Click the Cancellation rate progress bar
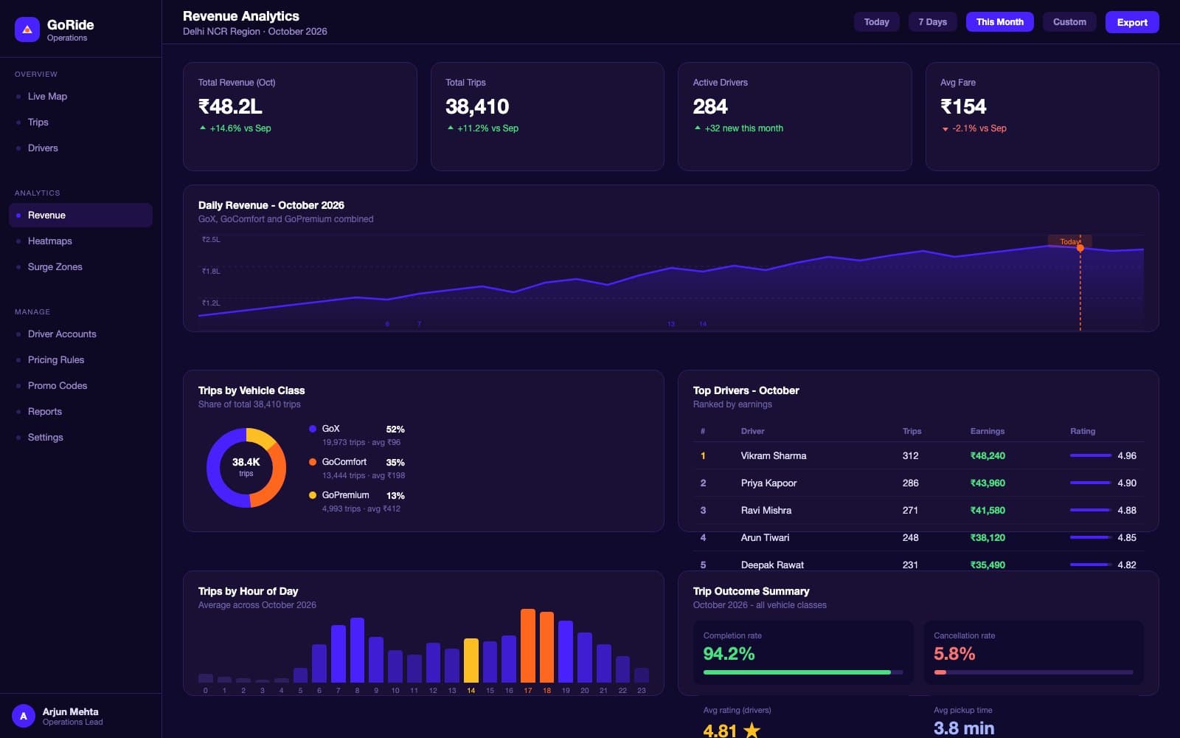1180x738 pixels. [x=1033, y=672]
